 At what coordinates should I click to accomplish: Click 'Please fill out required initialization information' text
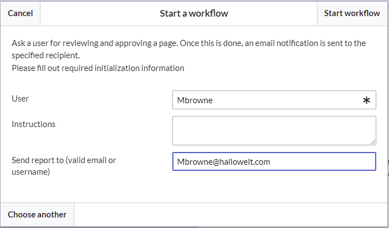coord(98,68)
